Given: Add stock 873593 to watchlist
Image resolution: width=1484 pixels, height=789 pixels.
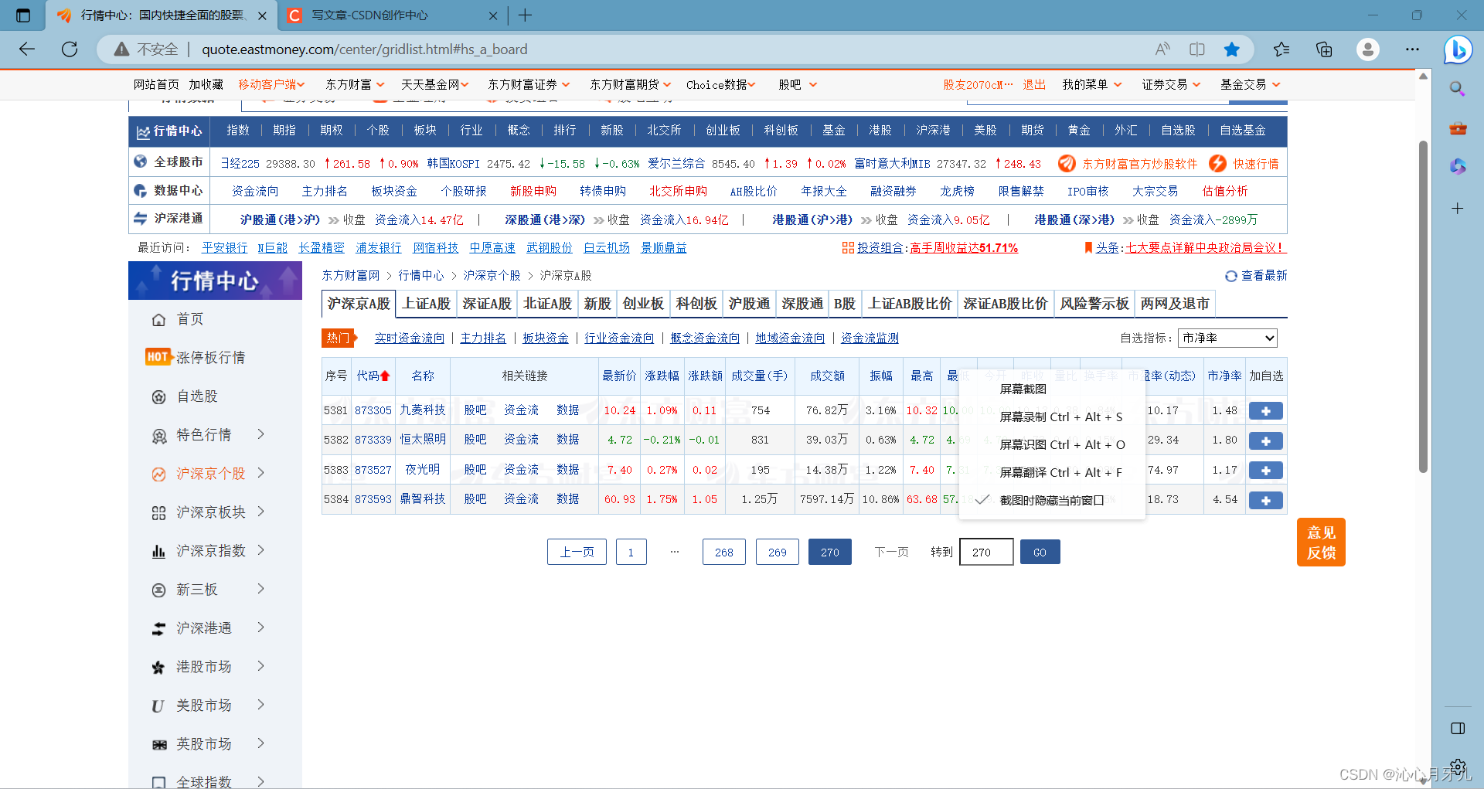Looking at the screenshot, I should coord(1265,500).
